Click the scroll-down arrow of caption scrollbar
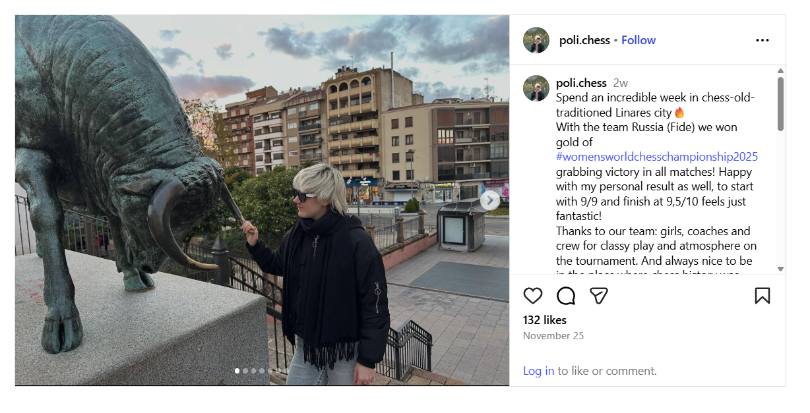The image size is (810, 413). [x=780, y=269]
